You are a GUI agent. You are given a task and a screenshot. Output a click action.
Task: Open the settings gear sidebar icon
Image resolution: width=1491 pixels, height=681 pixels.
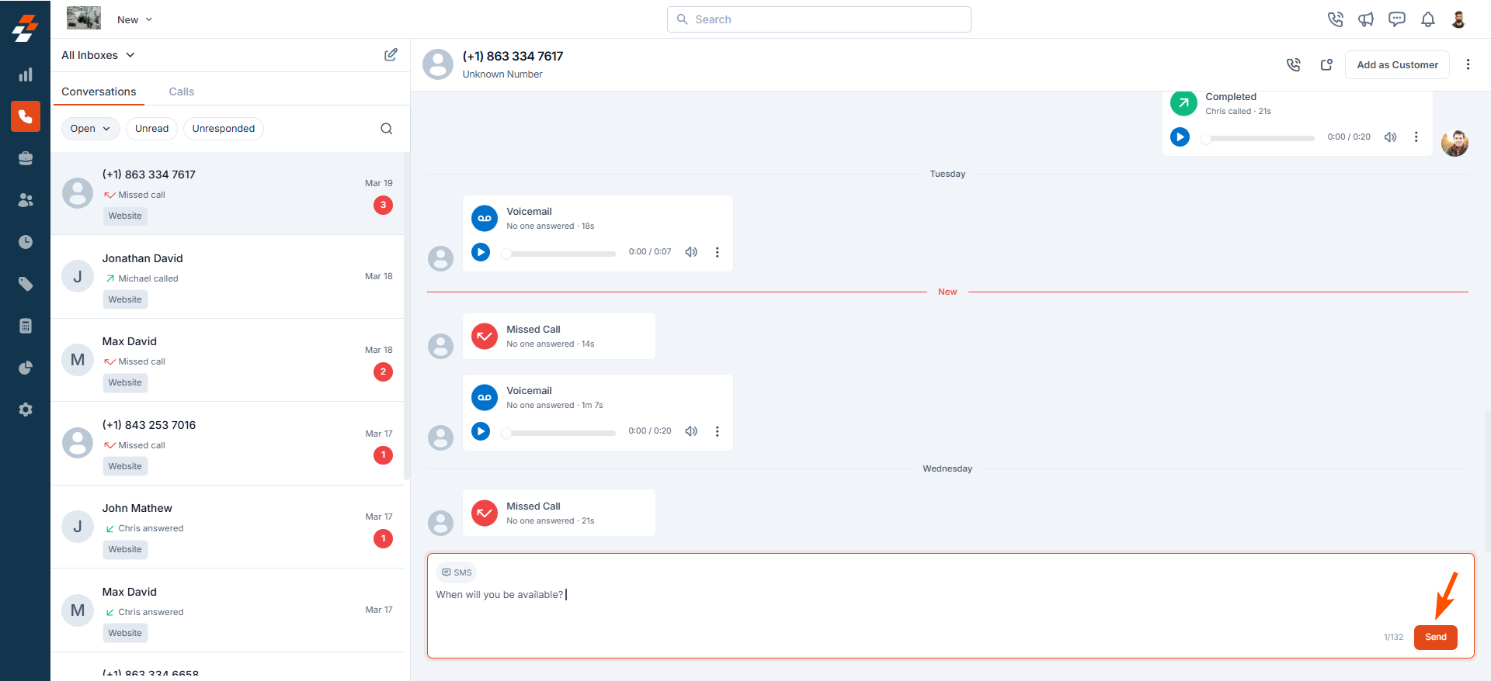point(26,410)
